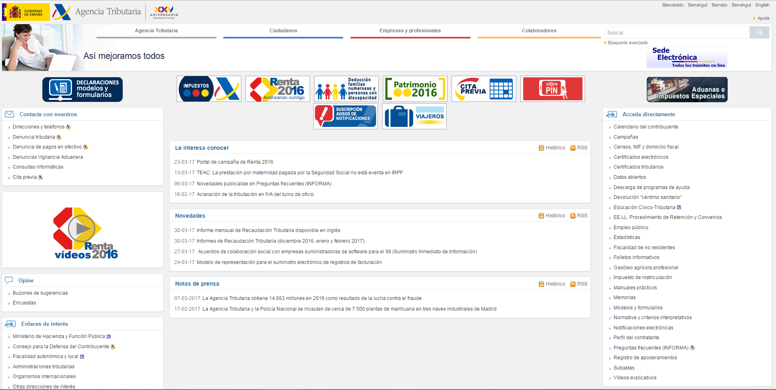Click RSS icon in Le interesa conocer
Screen dimensions: 776x390
pyautogui.click(x=573, y=148)
